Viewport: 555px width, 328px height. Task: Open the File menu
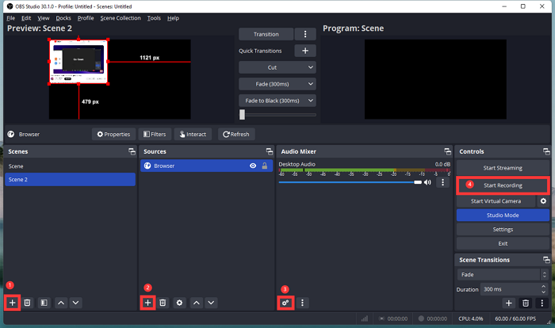(10, 18)
